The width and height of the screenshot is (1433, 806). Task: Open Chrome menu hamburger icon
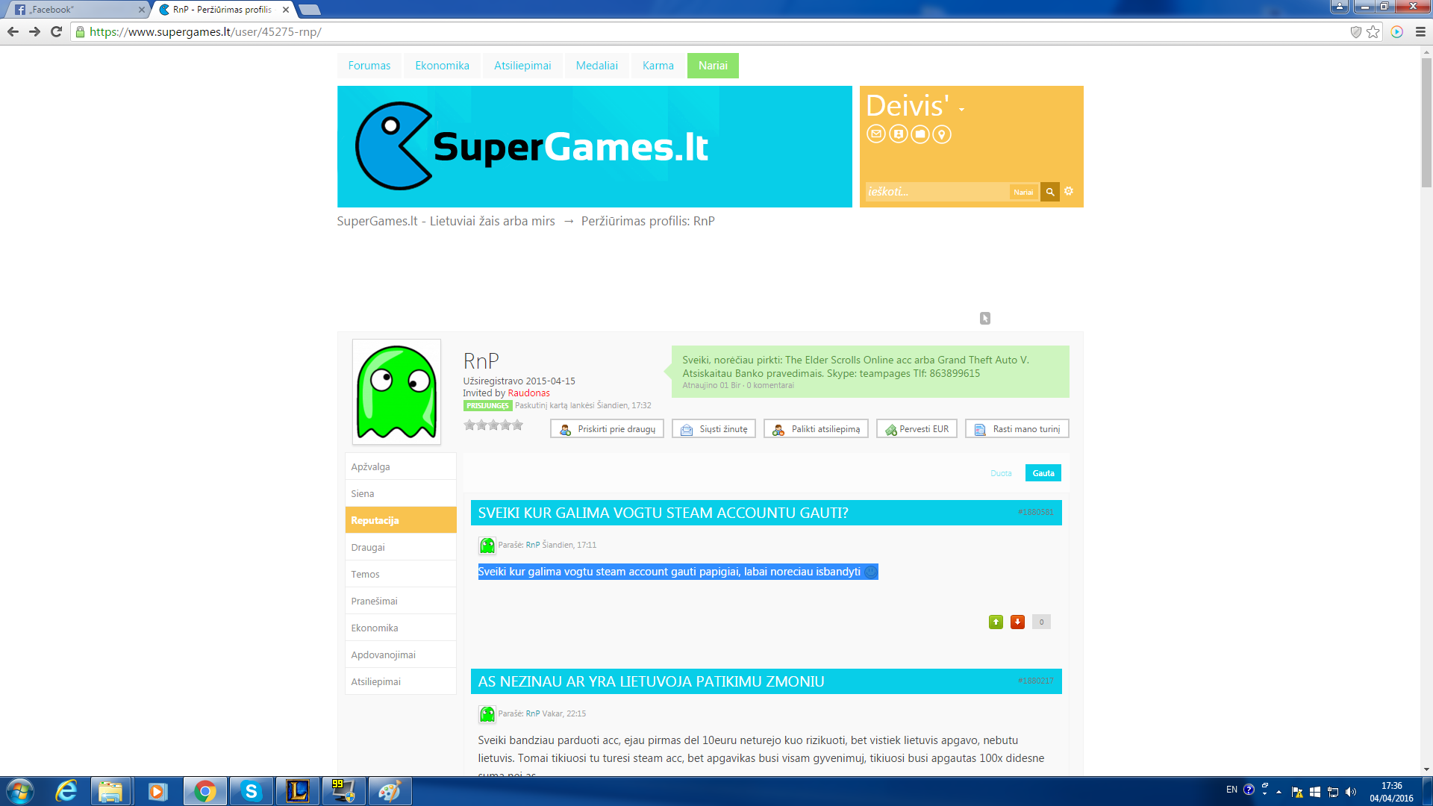[1420, 31]
